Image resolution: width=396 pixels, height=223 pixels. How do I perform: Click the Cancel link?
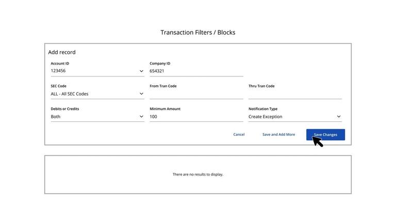click(x=239, y=135)
